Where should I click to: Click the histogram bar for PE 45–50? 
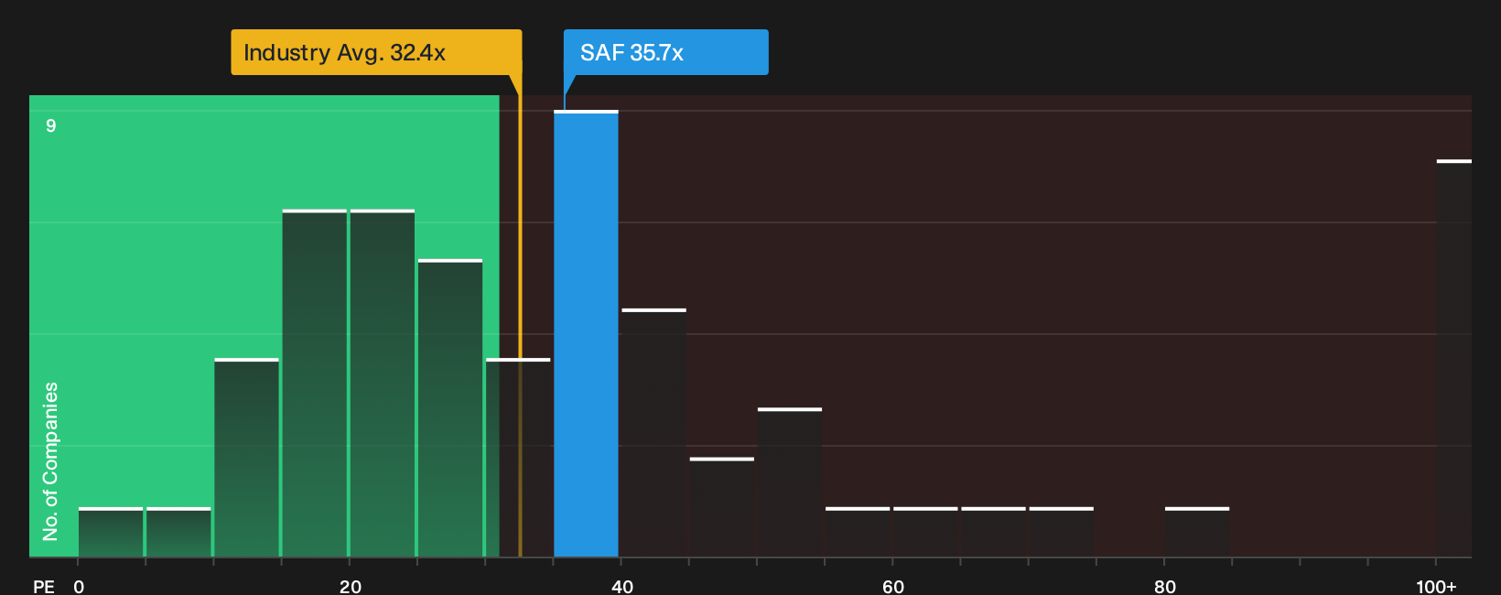(x=722, y=507)
